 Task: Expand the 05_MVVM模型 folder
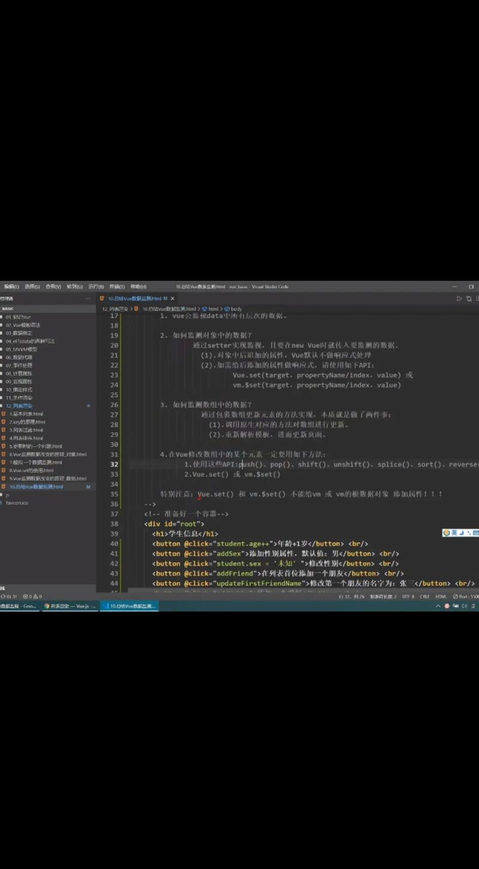(x=22, y=349)
